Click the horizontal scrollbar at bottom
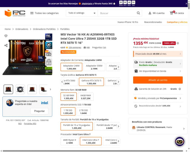 point(93,151)
